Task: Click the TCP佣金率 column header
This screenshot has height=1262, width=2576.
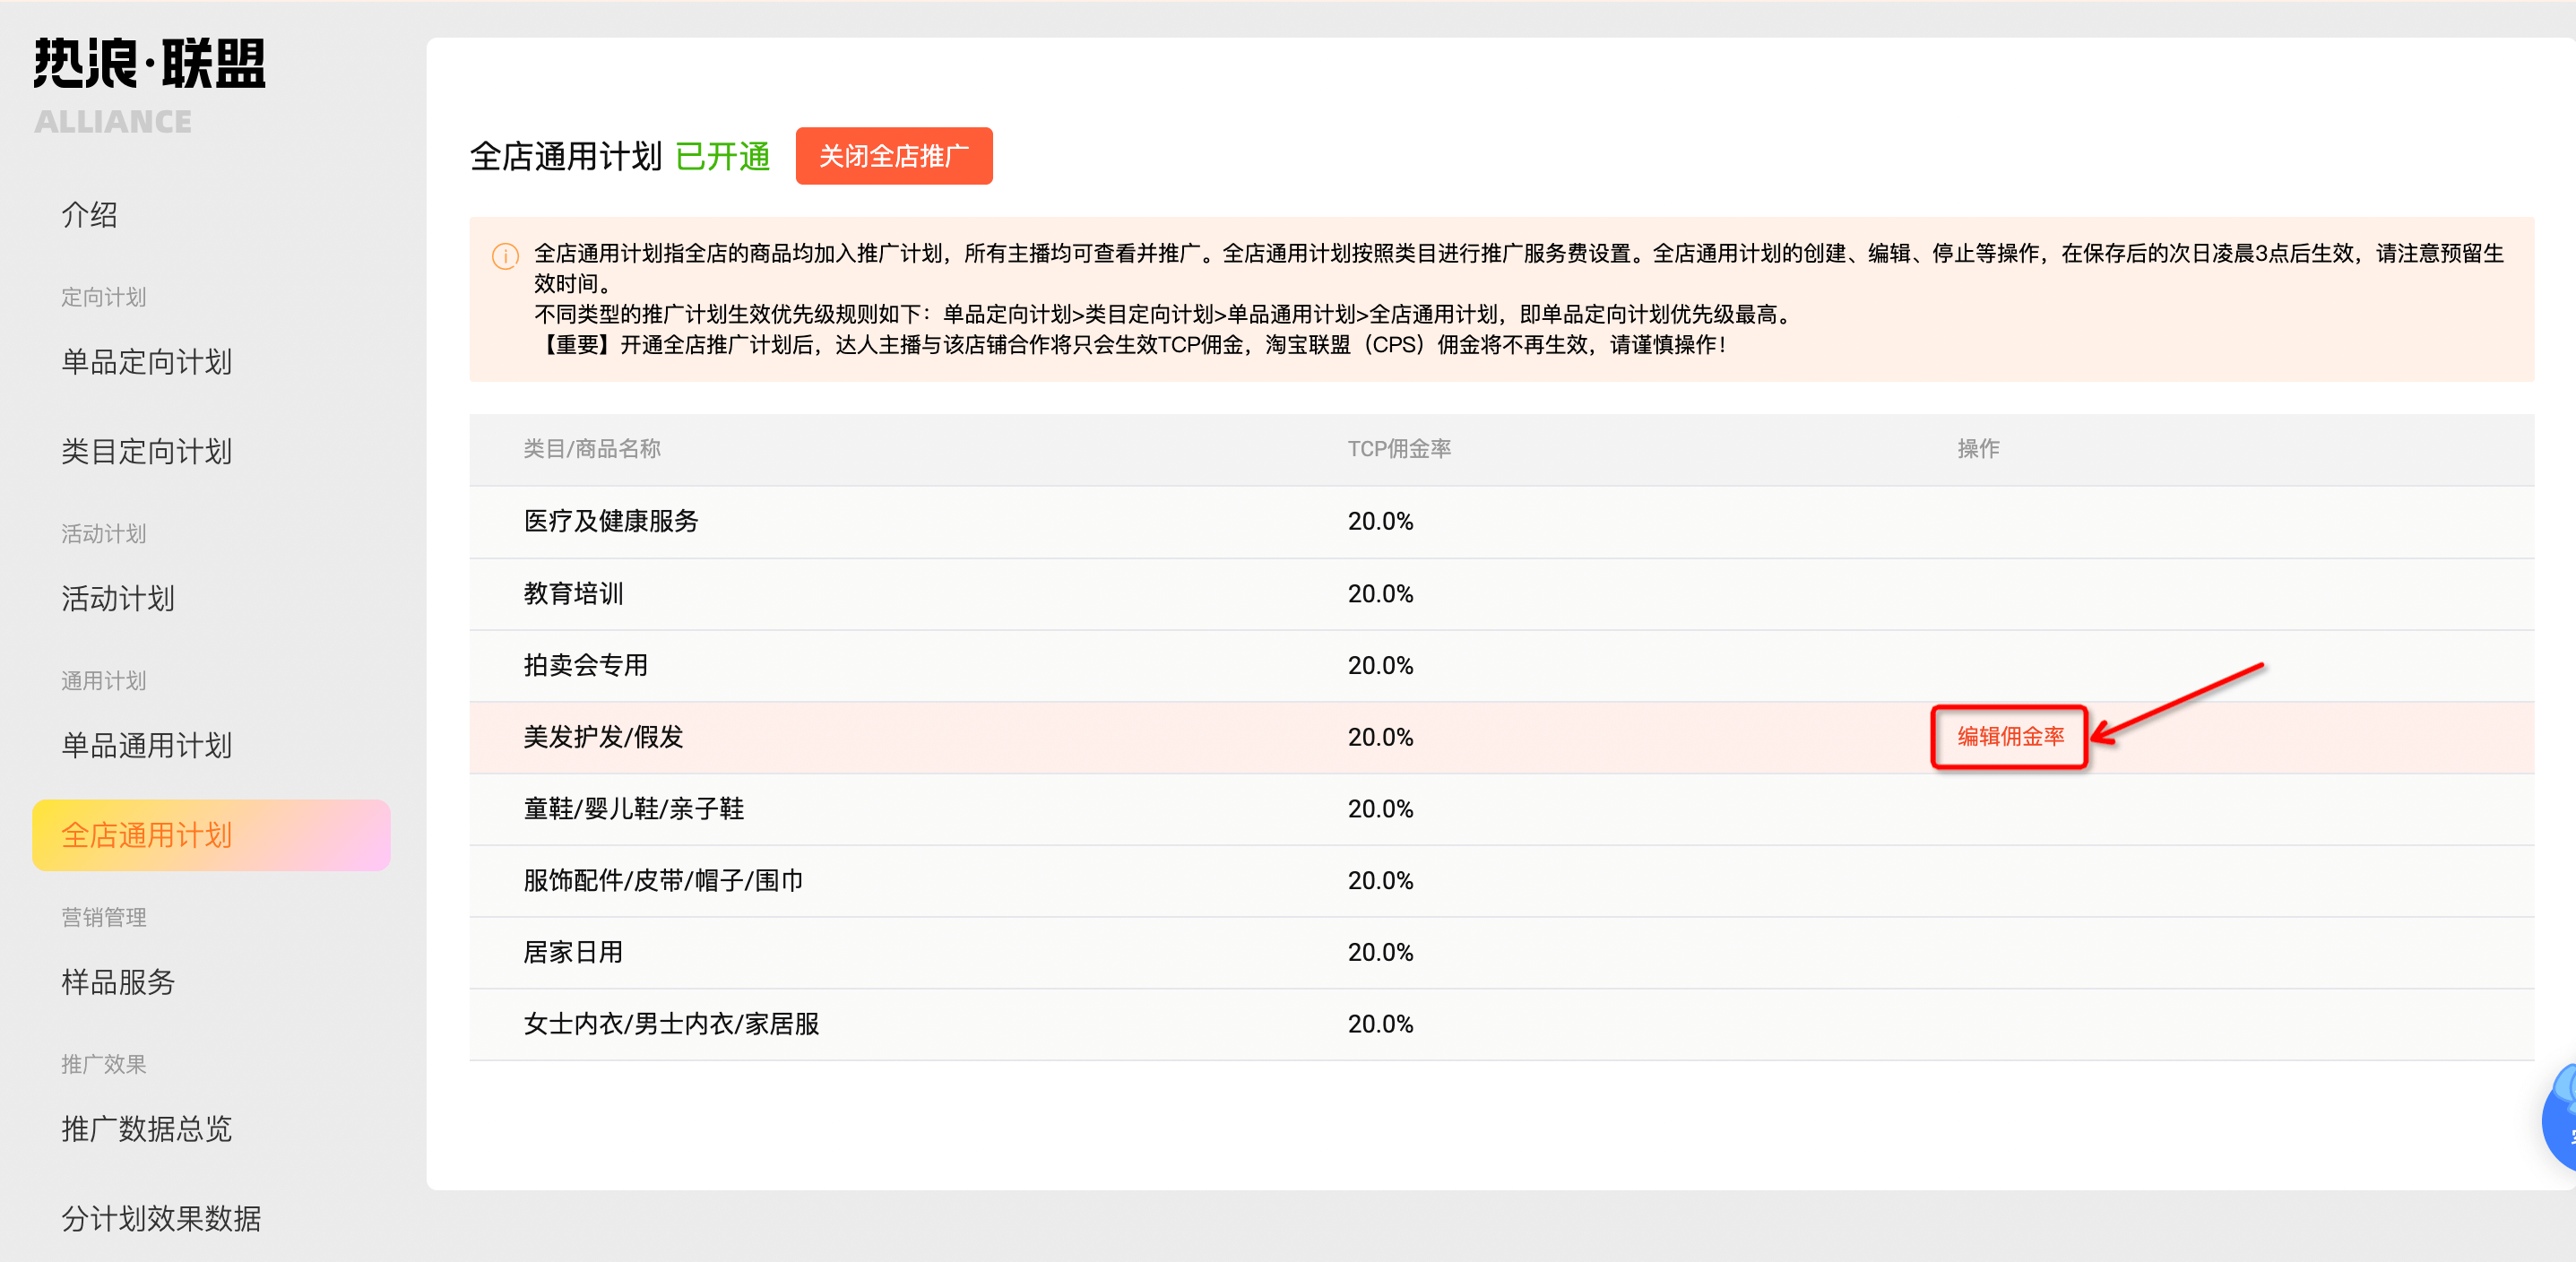Action: pyautogui.click(x=1398, y=449)
